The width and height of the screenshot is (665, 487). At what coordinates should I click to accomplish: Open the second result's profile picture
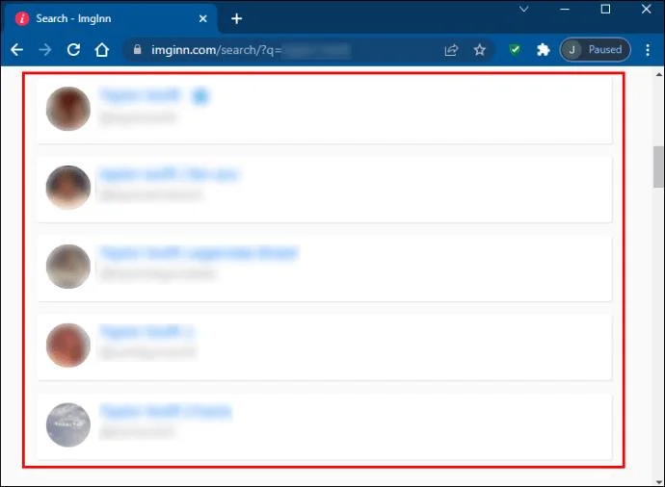(68, 187)
